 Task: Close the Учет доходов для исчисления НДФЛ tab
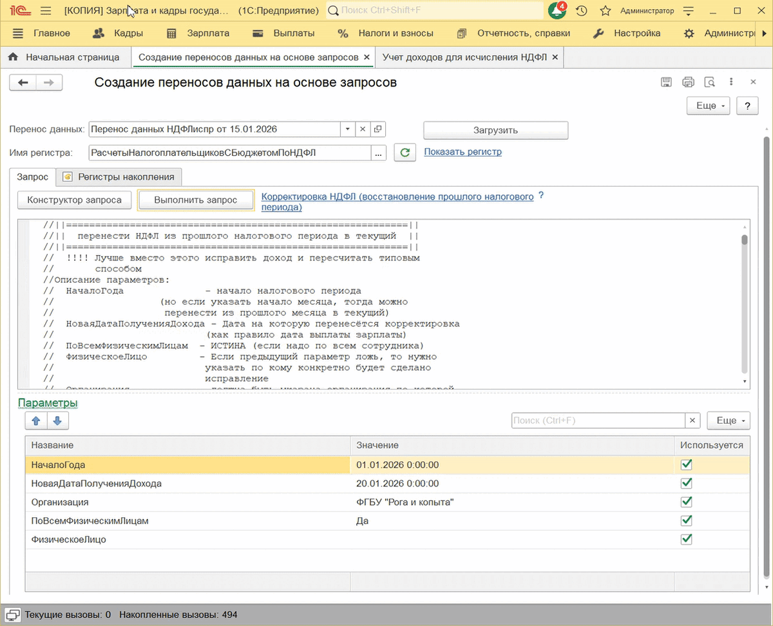pyautogui.click(x=555, y=57)
